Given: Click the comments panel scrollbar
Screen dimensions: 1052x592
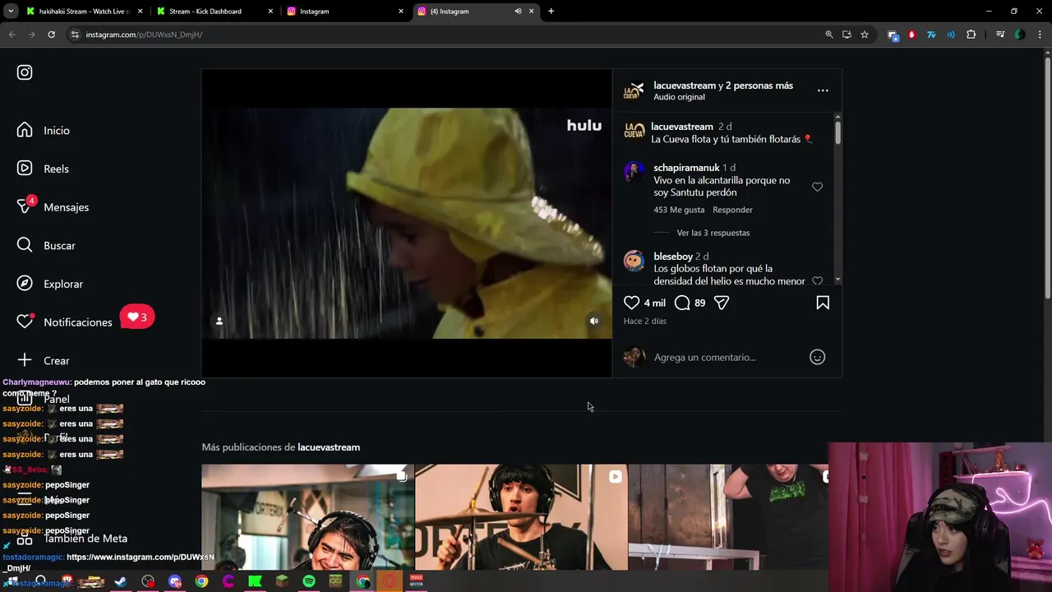Looking at the screenshot, I should point(837,132).
